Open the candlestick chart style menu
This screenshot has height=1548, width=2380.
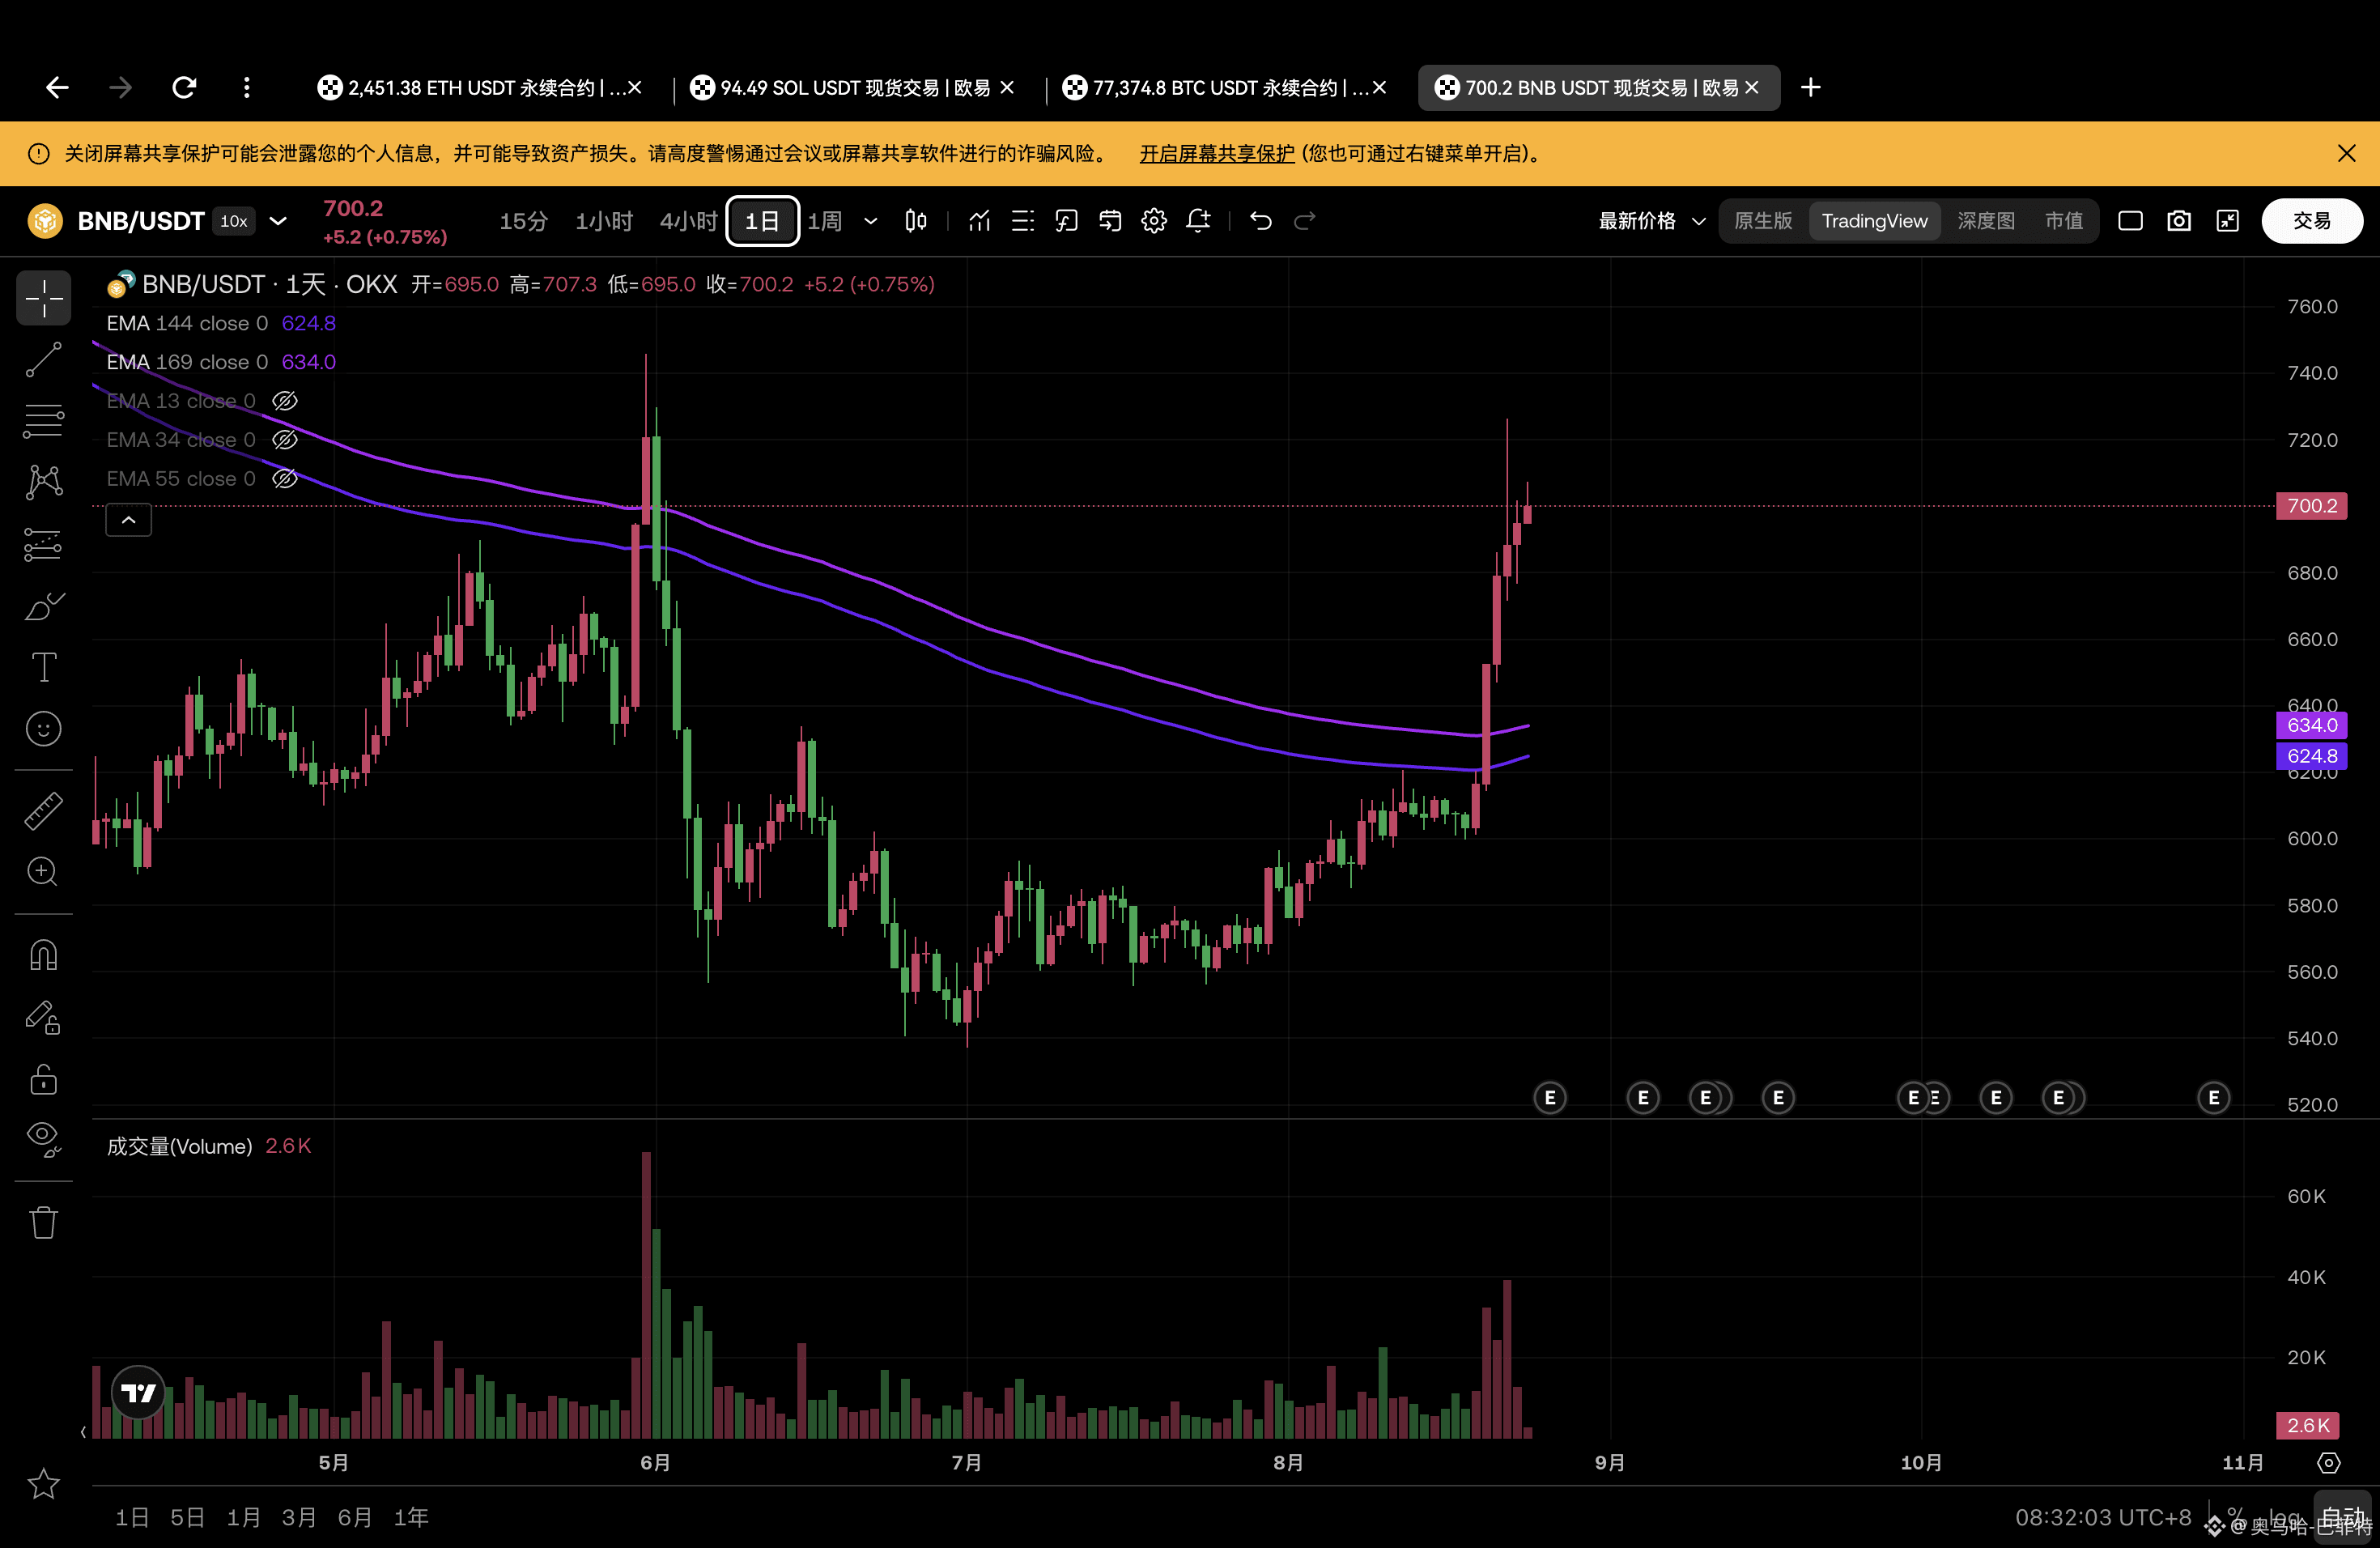(916, 221)
